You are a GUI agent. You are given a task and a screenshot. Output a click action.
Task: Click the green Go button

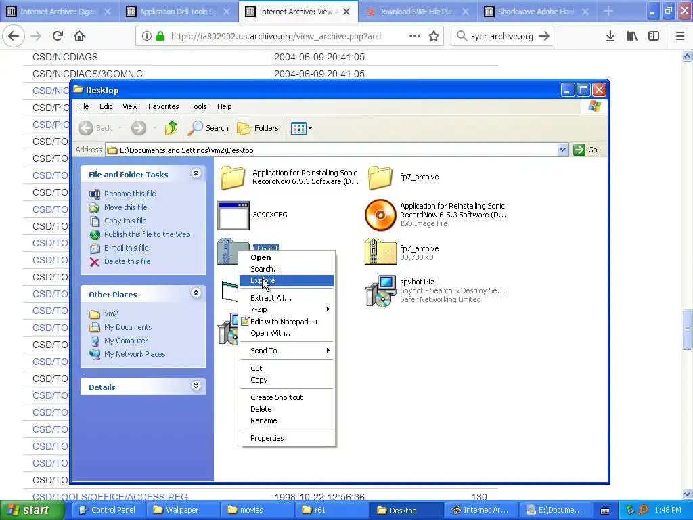click(x=585, y=150)
